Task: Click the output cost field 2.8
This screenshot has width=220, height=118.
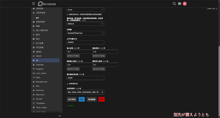Action: (x=105, y=52)
